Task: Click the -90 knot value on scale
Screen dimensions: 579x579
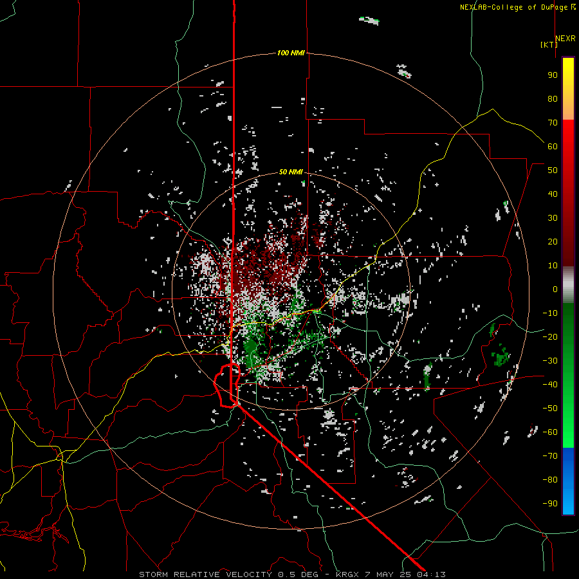Action: pos(550,504)
